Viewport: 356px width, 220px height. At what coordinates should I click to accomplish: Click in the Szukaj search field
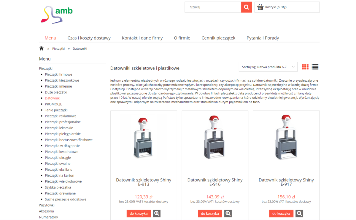click(213, 7)
